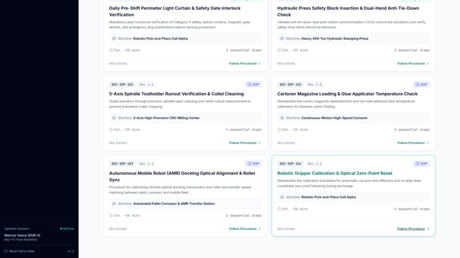Open the Cartoner Magazine Loading & Glue Applicator title
Image resolution: width=460 pixels, height=258 pixels.
pos(348,94)
